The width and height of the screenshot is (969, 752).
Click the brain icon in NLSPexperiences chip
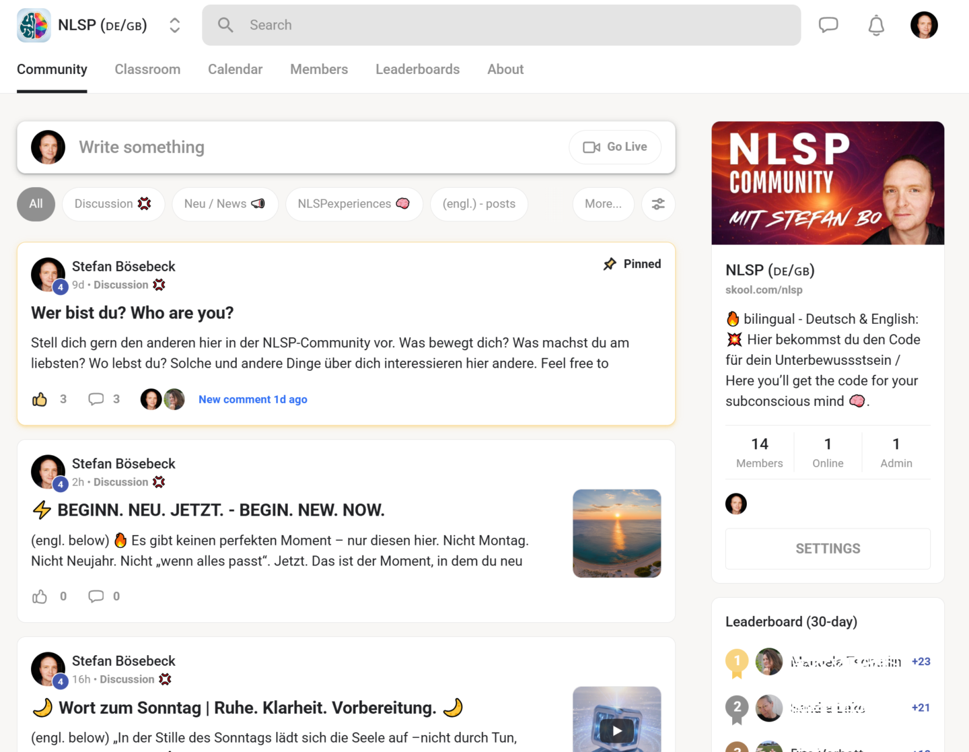coord(403,203)
